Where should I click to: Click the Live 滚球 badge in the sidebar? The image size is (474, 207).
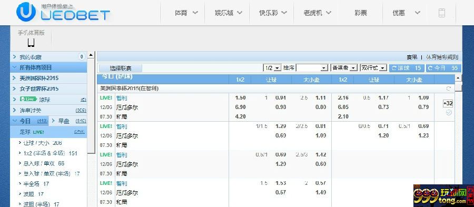[x=28, y=99]
